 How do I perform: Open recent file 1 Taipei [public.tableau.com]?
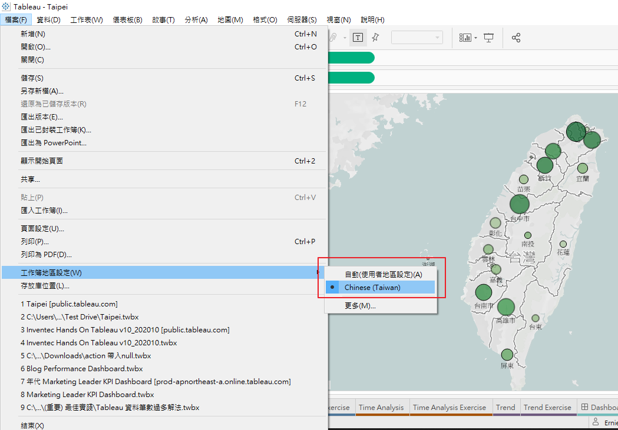click(x=164, y=304)
